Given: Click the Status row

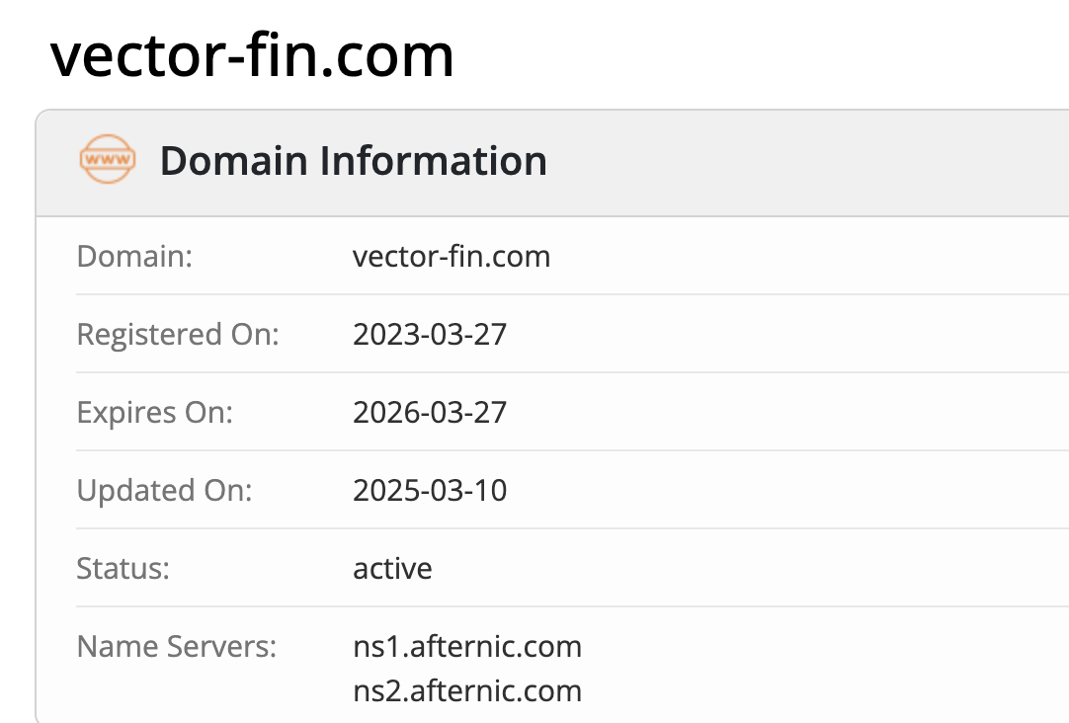Looking at the screenshot, I should [573, 568].
